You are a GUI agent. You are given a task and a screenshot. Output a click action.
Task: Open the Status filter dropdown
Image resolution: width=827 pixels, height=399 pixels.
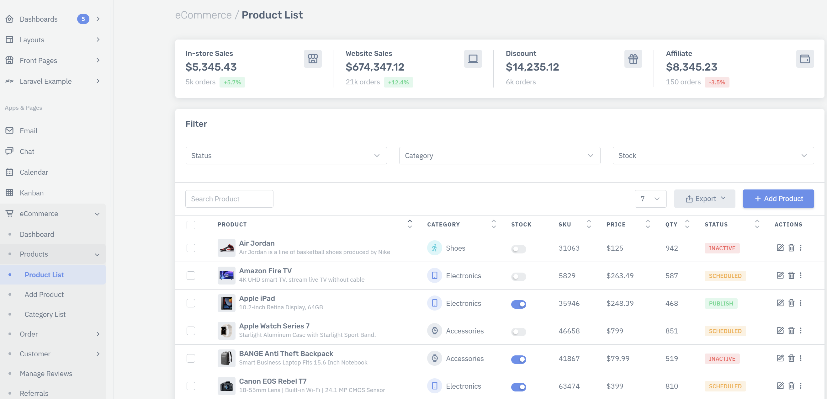click(286, 156)
